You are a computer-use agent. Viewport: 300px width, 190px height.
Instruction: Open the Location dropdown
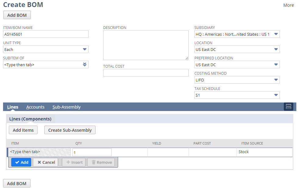276,49
